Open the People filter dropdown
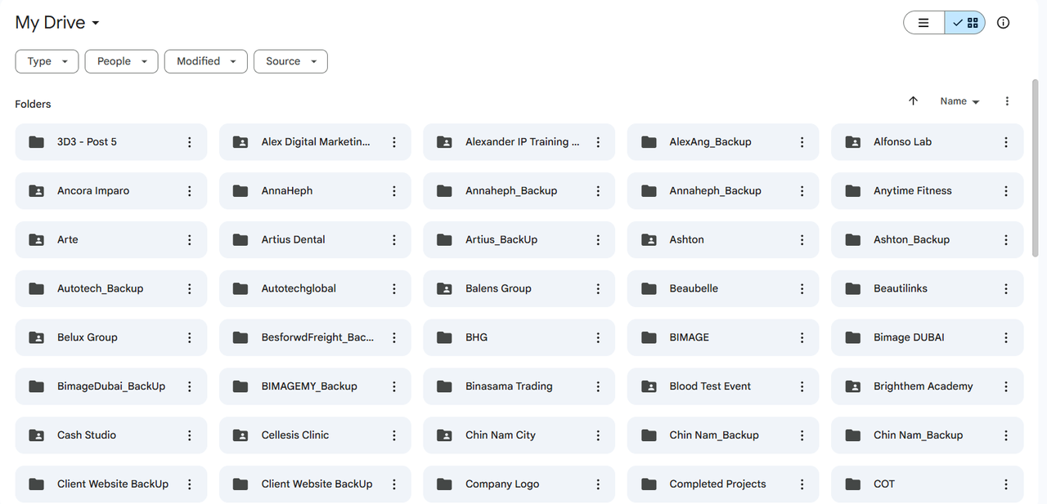Viewport: 1047px width, 504px height. [x=122, y=61]
